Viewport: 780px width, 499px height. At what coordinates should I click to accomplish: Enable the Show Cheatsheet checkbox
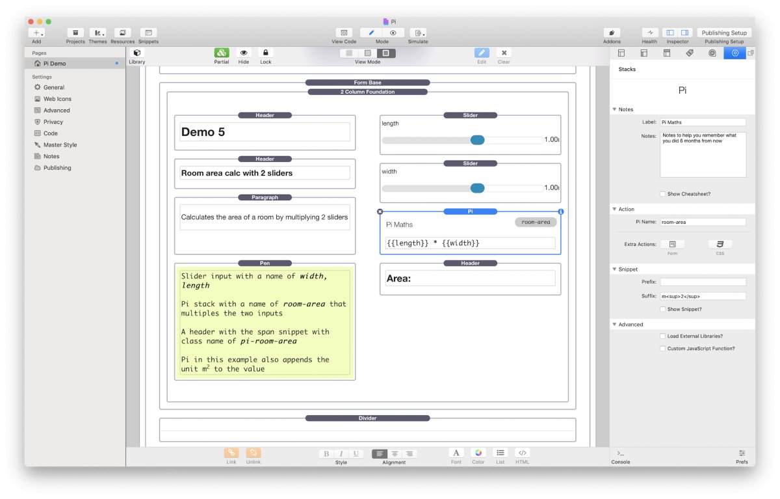click(662, 194)
